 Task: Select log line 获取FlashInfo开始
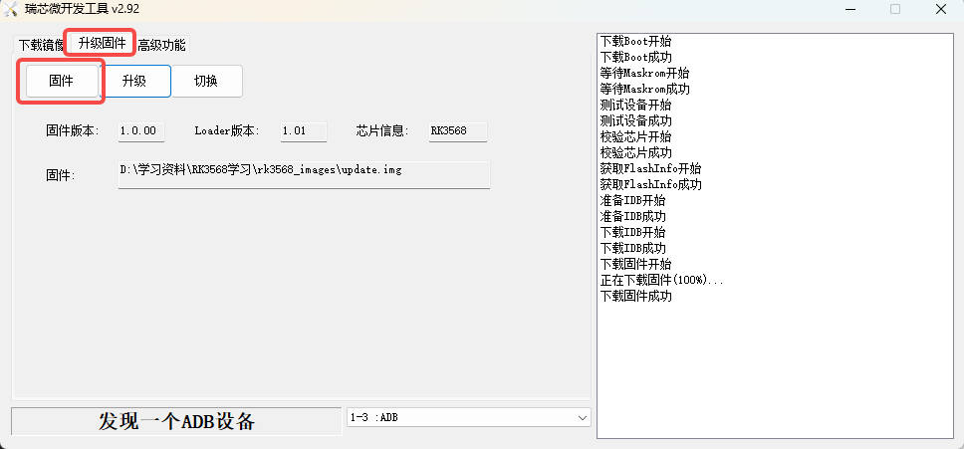point(651,168)
